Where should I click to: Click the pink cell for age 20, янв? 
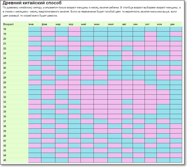(35, 39)
